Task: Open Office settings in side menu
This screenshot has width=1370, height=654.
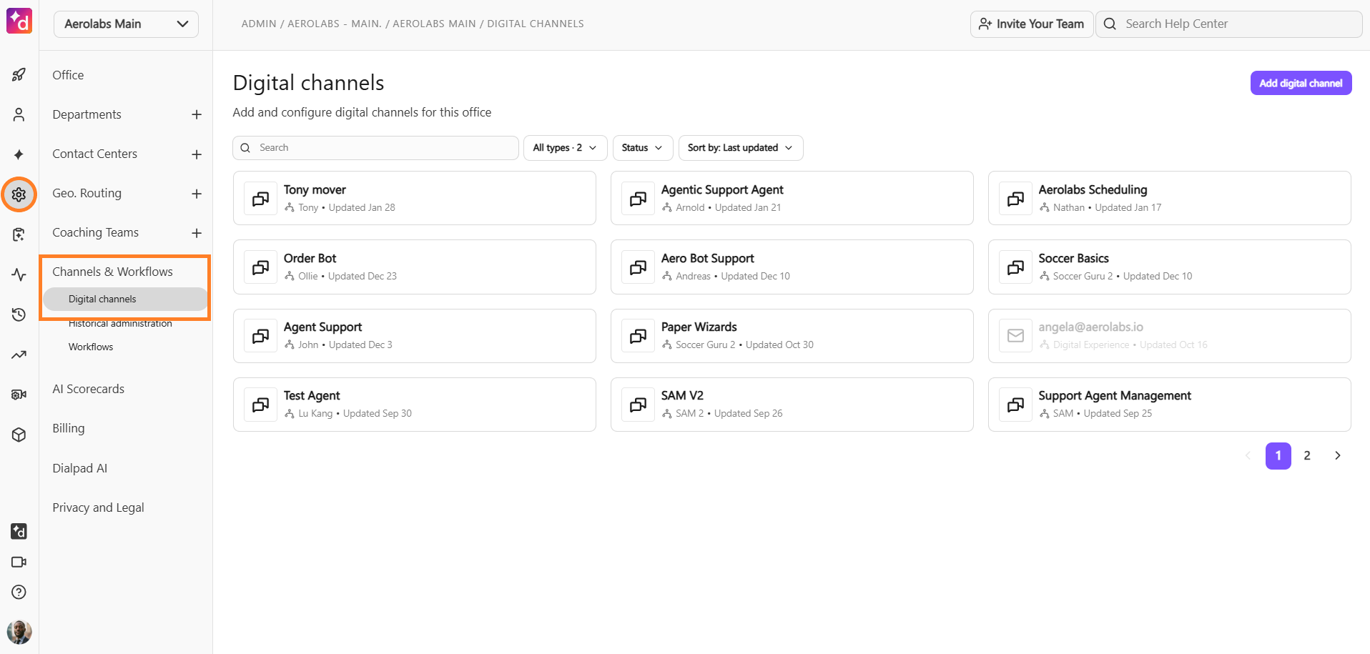Action: (x=68, y=75)
